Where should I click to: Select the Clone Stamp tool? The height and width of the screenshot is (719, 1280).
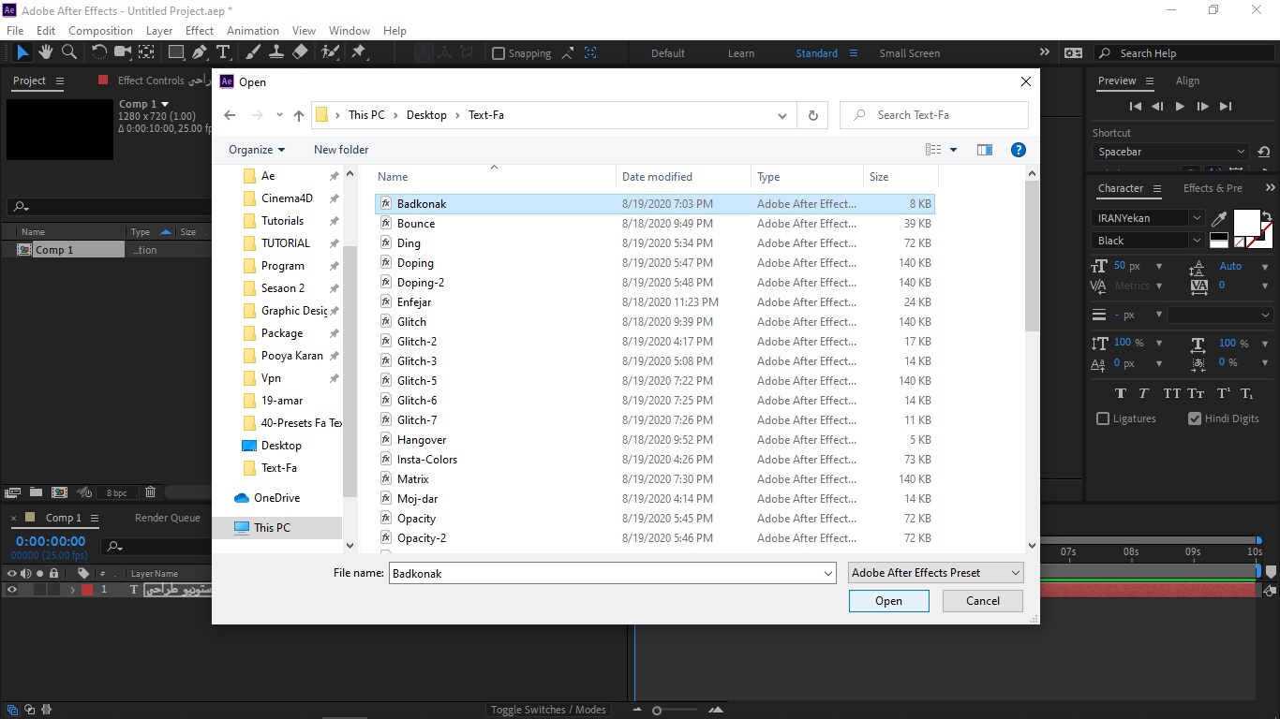pyautogui.click(x=276, y=52)
